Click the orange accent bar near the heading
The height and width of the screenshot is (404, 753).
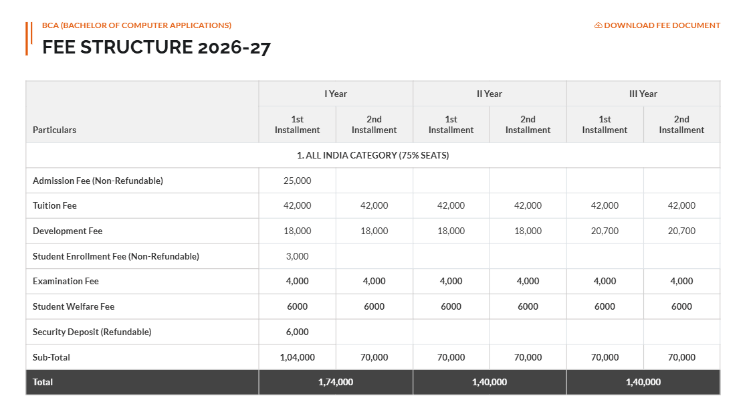(28, 37)
